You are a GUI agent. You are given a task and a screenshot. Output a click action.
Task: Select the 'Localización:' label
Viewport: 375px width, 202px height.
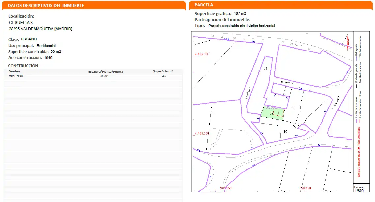(x=21, y=16)
